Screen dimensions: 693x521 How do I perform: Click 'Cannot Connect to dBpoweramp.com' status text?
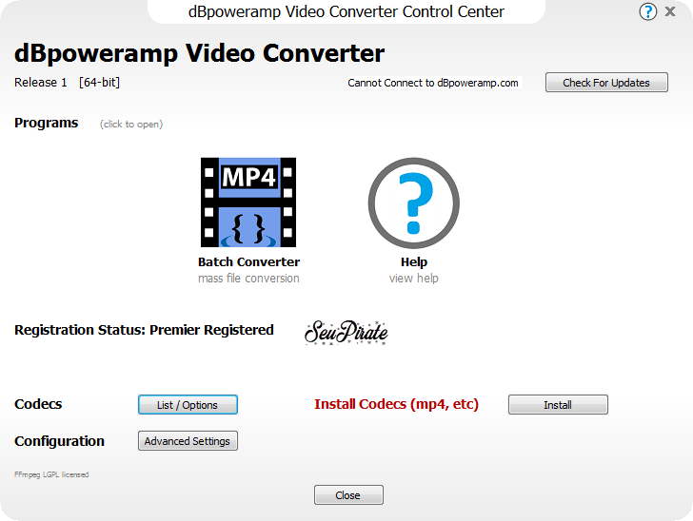[x=433, y=83]
